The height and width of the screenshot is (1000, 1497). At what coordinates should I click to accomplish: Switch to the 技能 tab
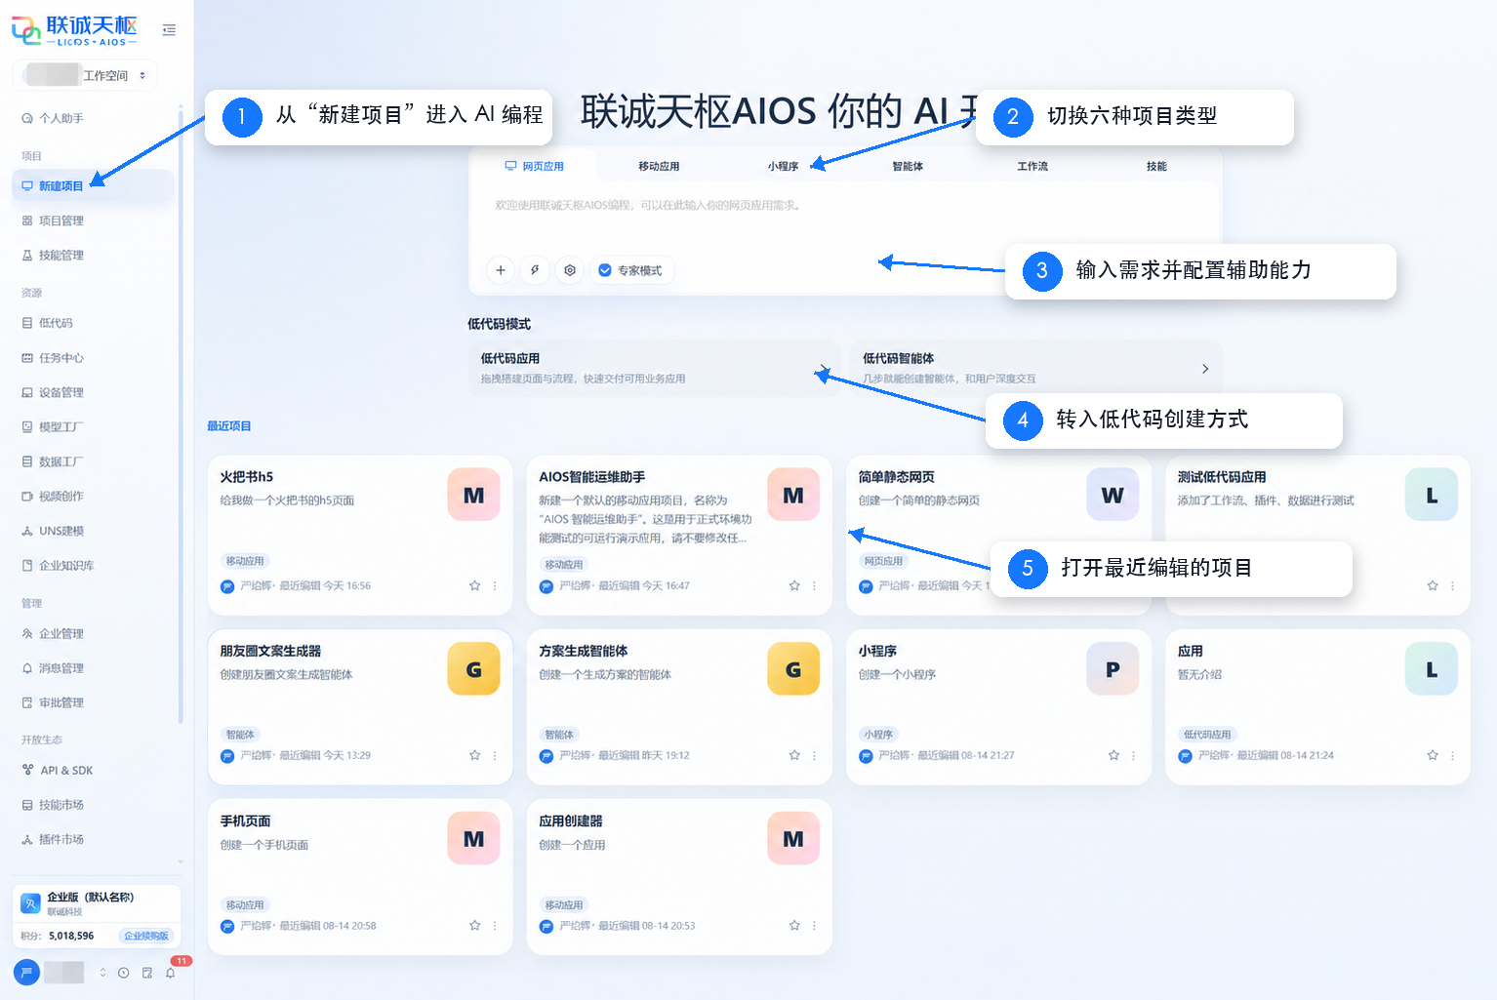pyautogui.click(x=1156, y=166)
